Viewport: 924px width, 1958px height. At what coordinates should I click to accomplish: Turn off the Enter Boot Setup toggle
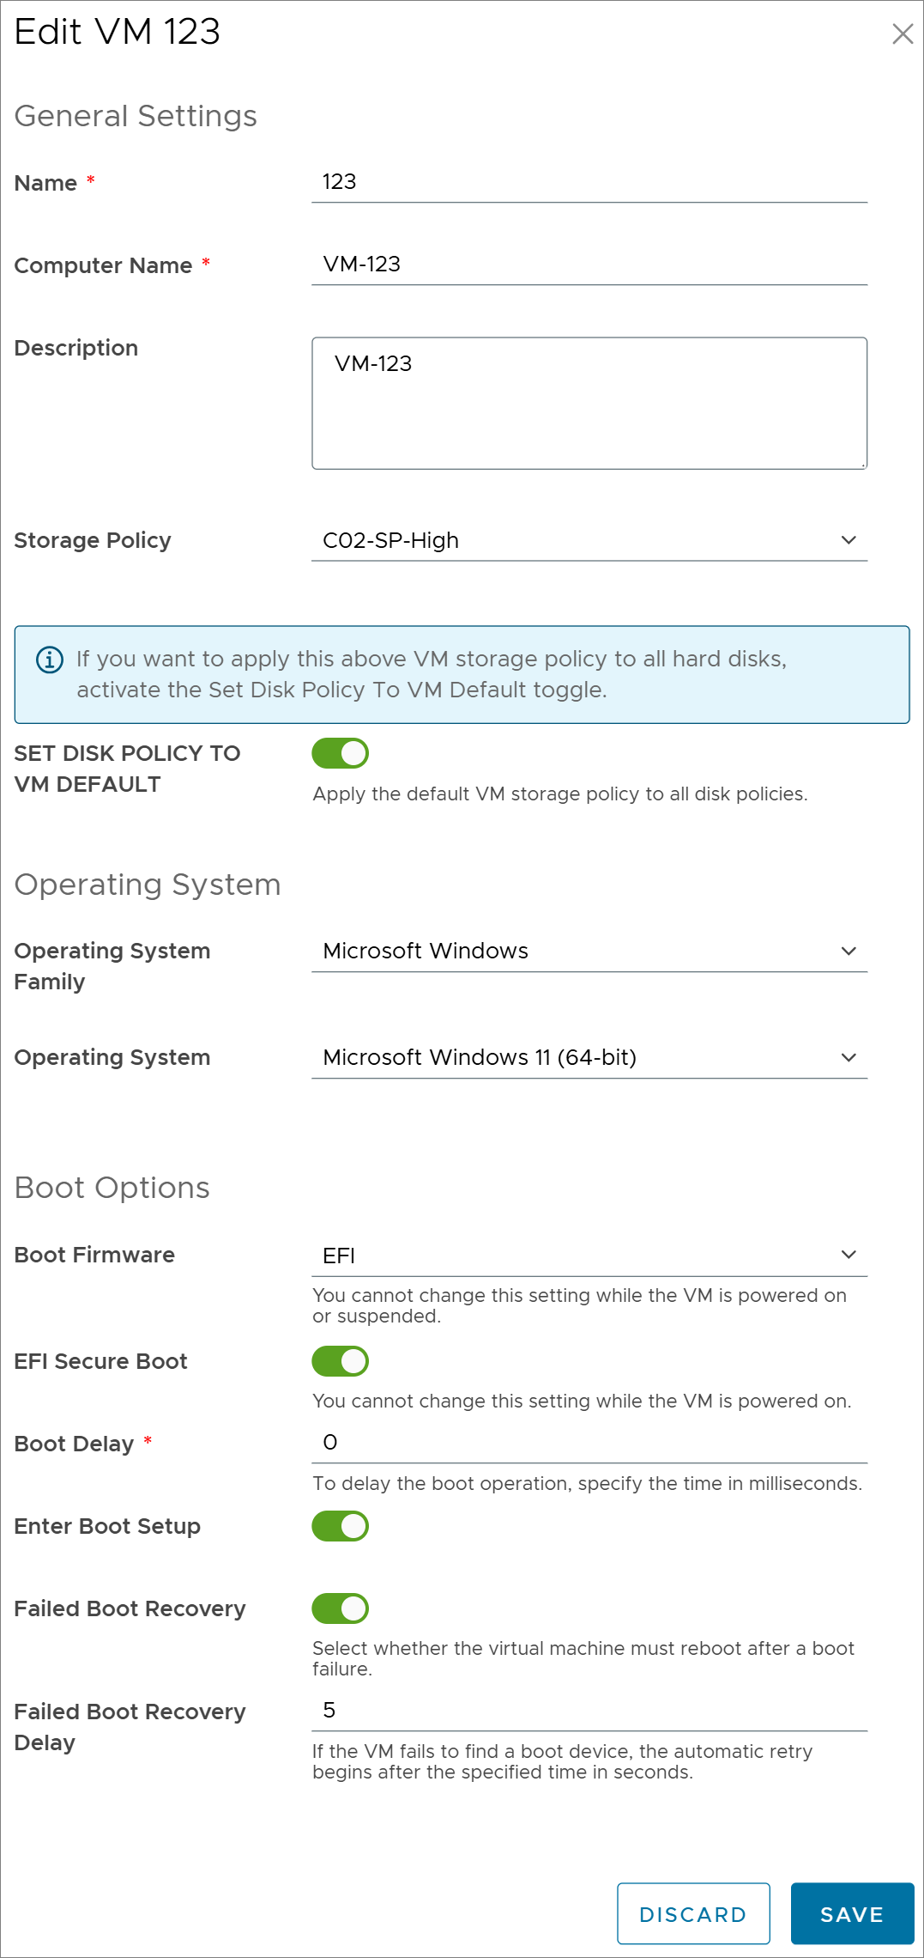(x=341, y=1526)
